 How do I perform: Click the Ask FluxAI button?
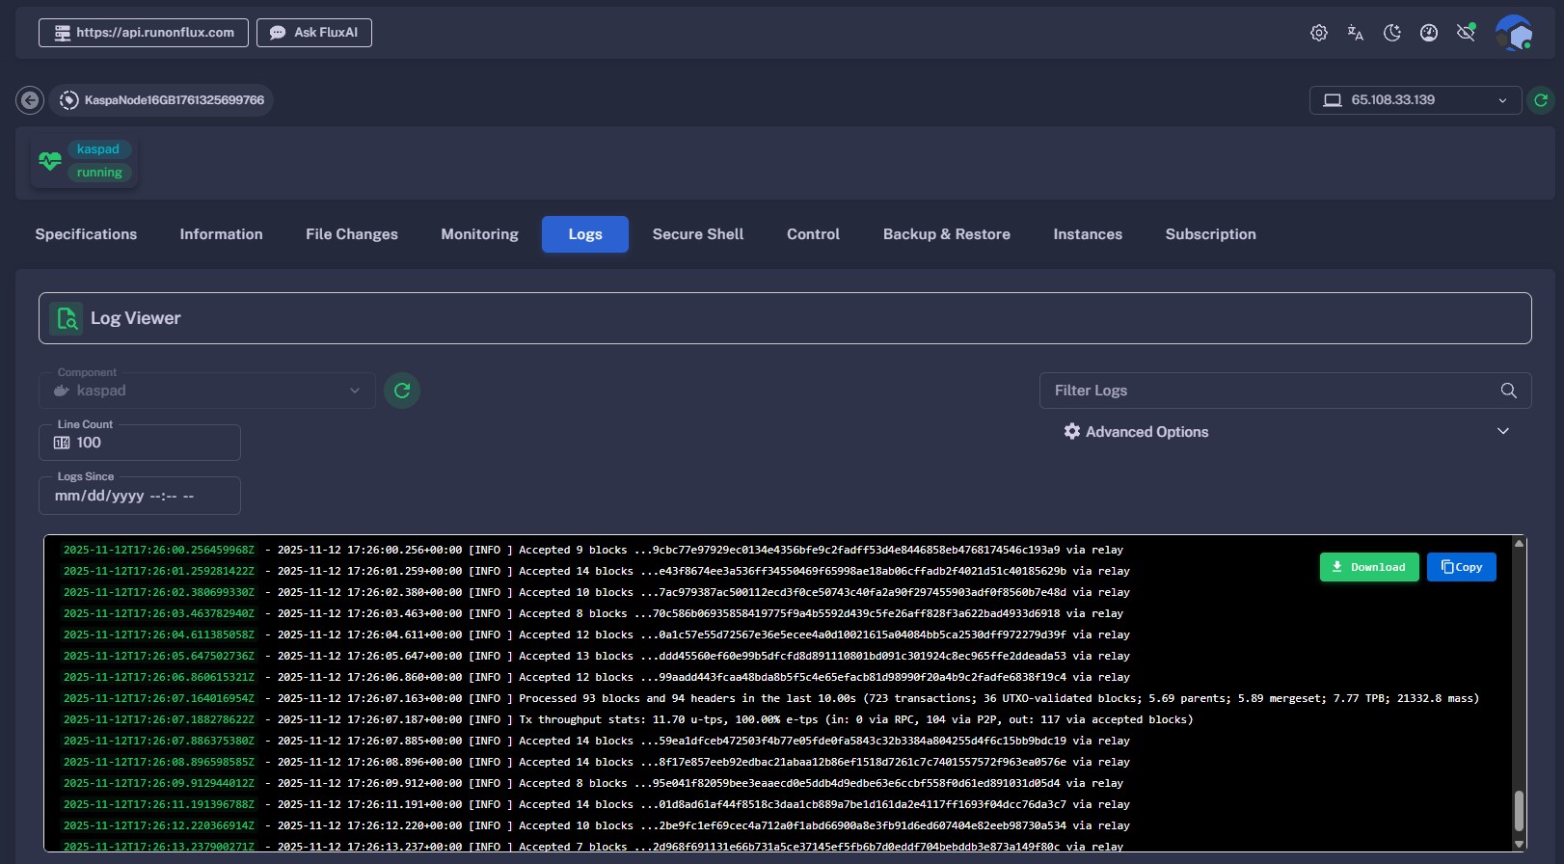pyautogui.click(x=314, y=33)
